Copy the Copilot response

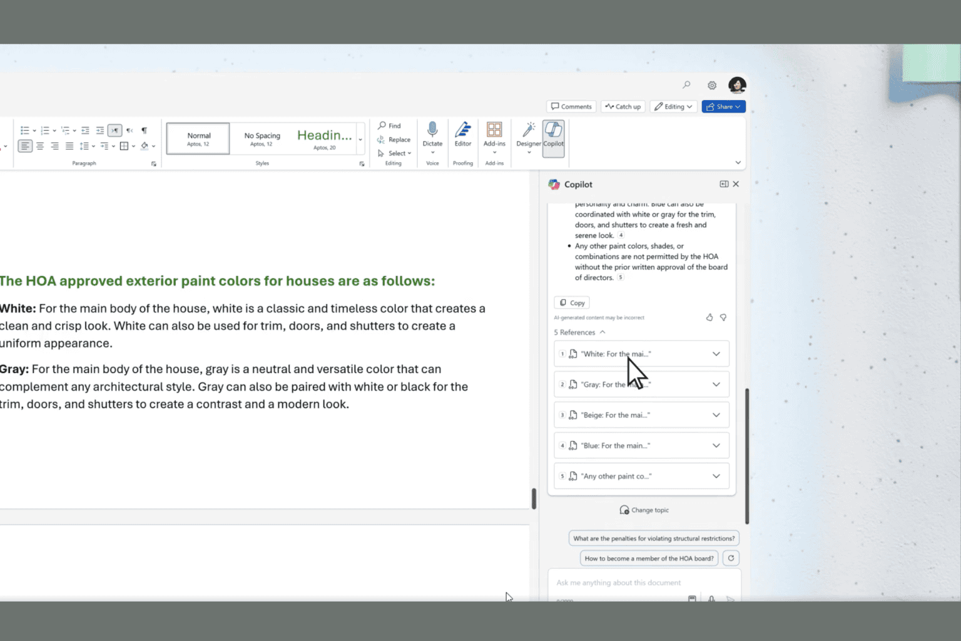point(572,303)
